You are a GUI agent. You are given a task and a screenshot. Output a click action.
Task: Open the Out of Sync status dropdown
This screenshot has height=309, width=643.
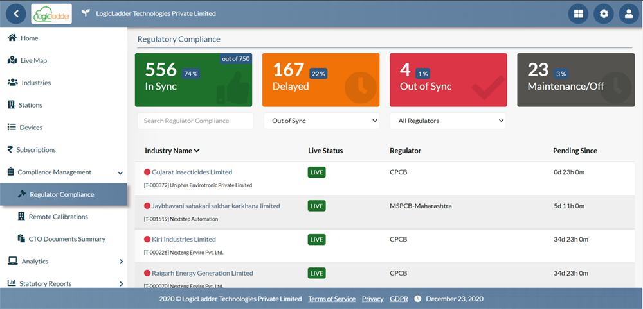click(x=321, y=121)
